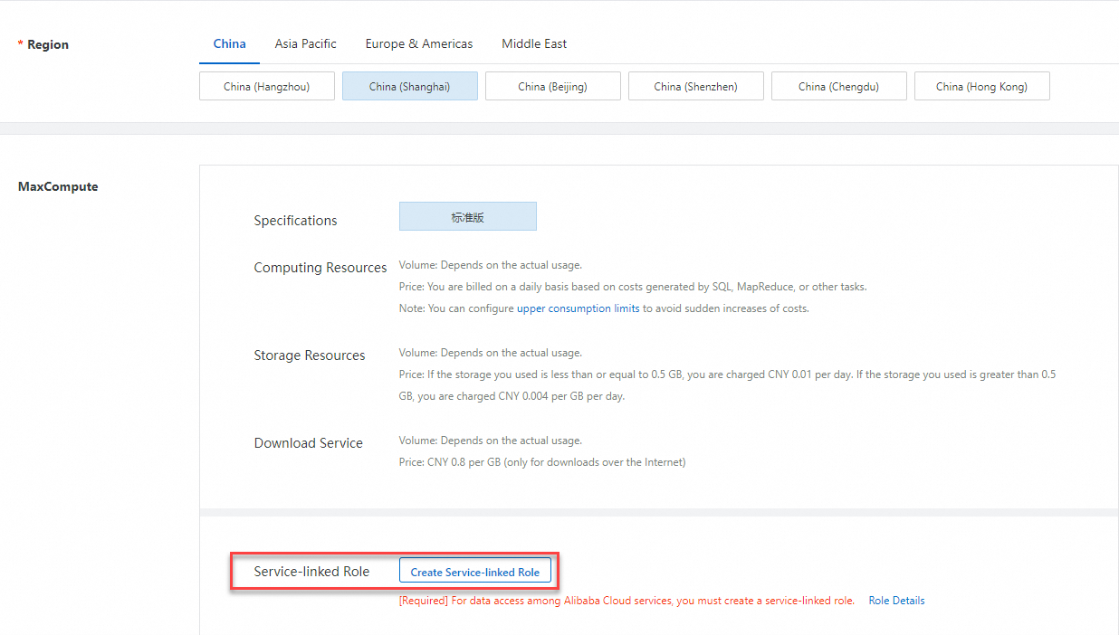Click the storage 0.5 GB pricing text
The image size is (1119, 635).
pos(728,385)
